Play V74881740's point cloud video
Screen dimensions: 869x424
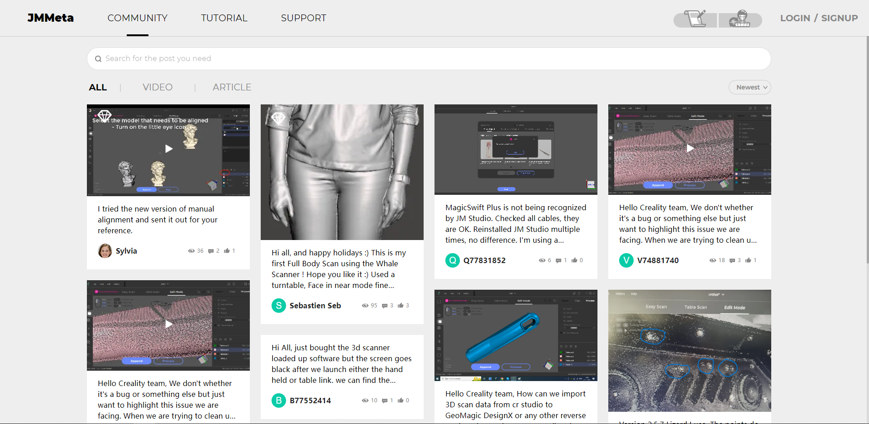(690, 148)
